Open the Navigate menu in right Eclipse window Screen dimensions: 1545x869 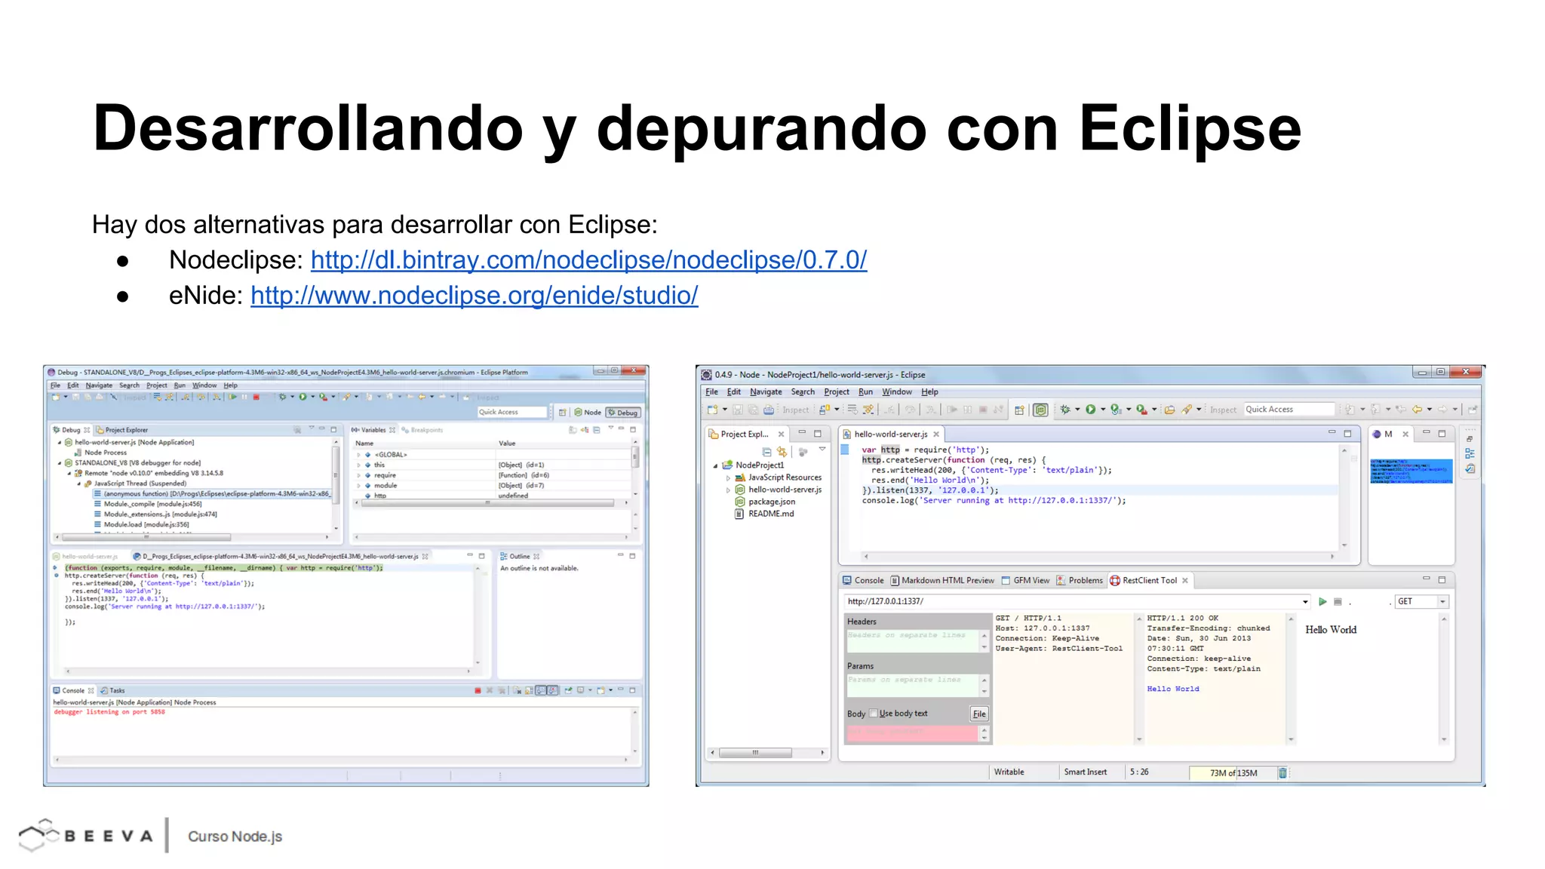[765, 392]
